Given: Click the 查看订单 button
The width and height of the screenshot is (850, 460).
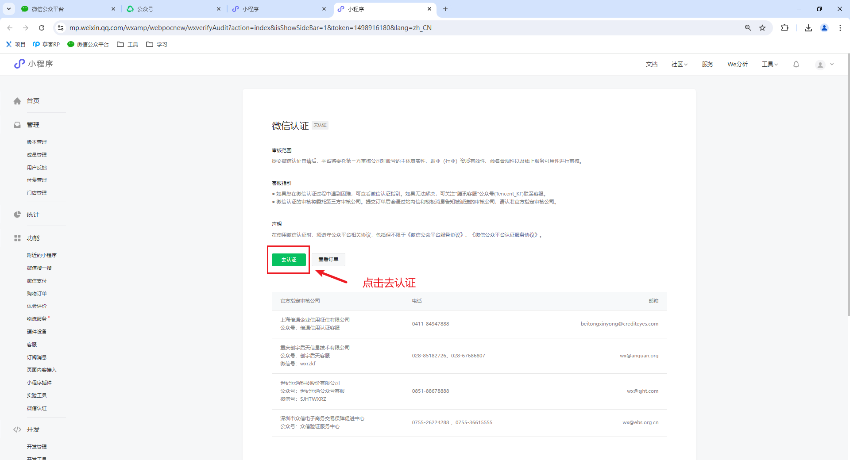Looking at the screenshot, I should tap(328, 260).
